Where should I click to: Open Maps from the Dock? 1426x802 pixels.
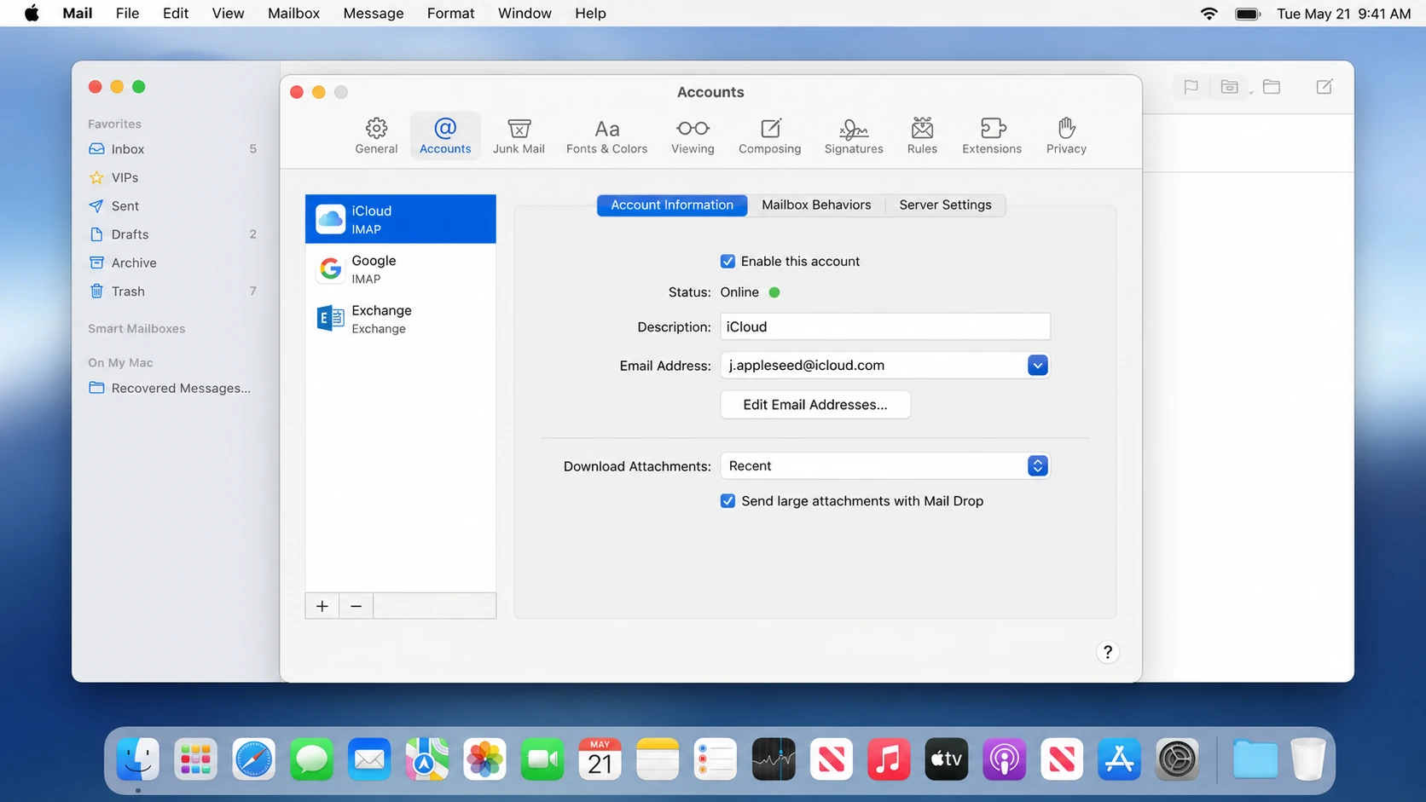tap(426, 759)
